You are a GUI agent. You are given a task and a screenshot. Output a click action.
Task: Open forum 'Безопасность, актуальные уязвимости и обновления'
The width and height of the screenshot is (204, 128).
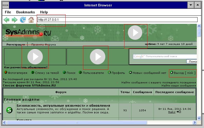[63, 106]
